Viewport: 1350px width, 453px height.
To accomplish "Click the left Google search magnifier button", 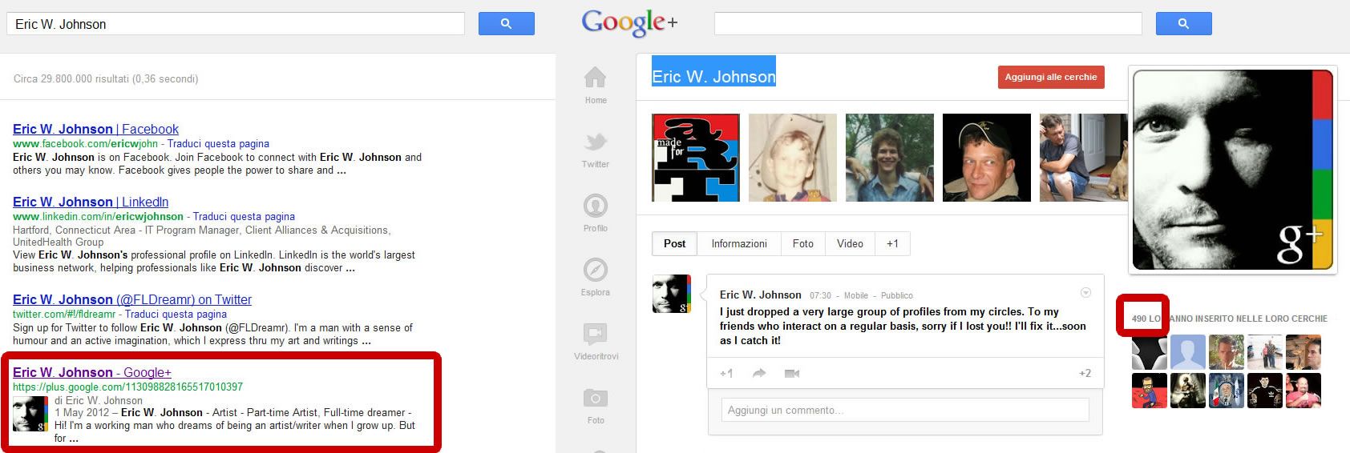I will (x=506, y=24).
